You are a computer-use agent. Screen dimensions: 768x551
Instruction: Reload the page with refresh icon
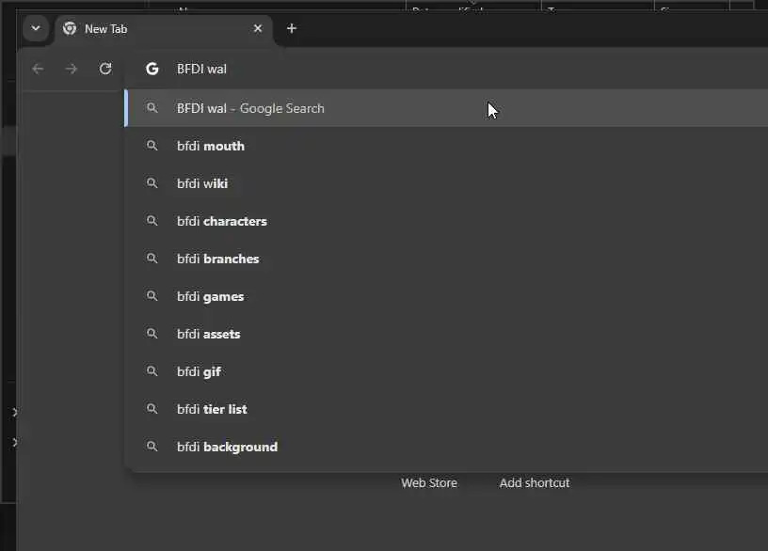pyautogui.click(x=105, y=69)
